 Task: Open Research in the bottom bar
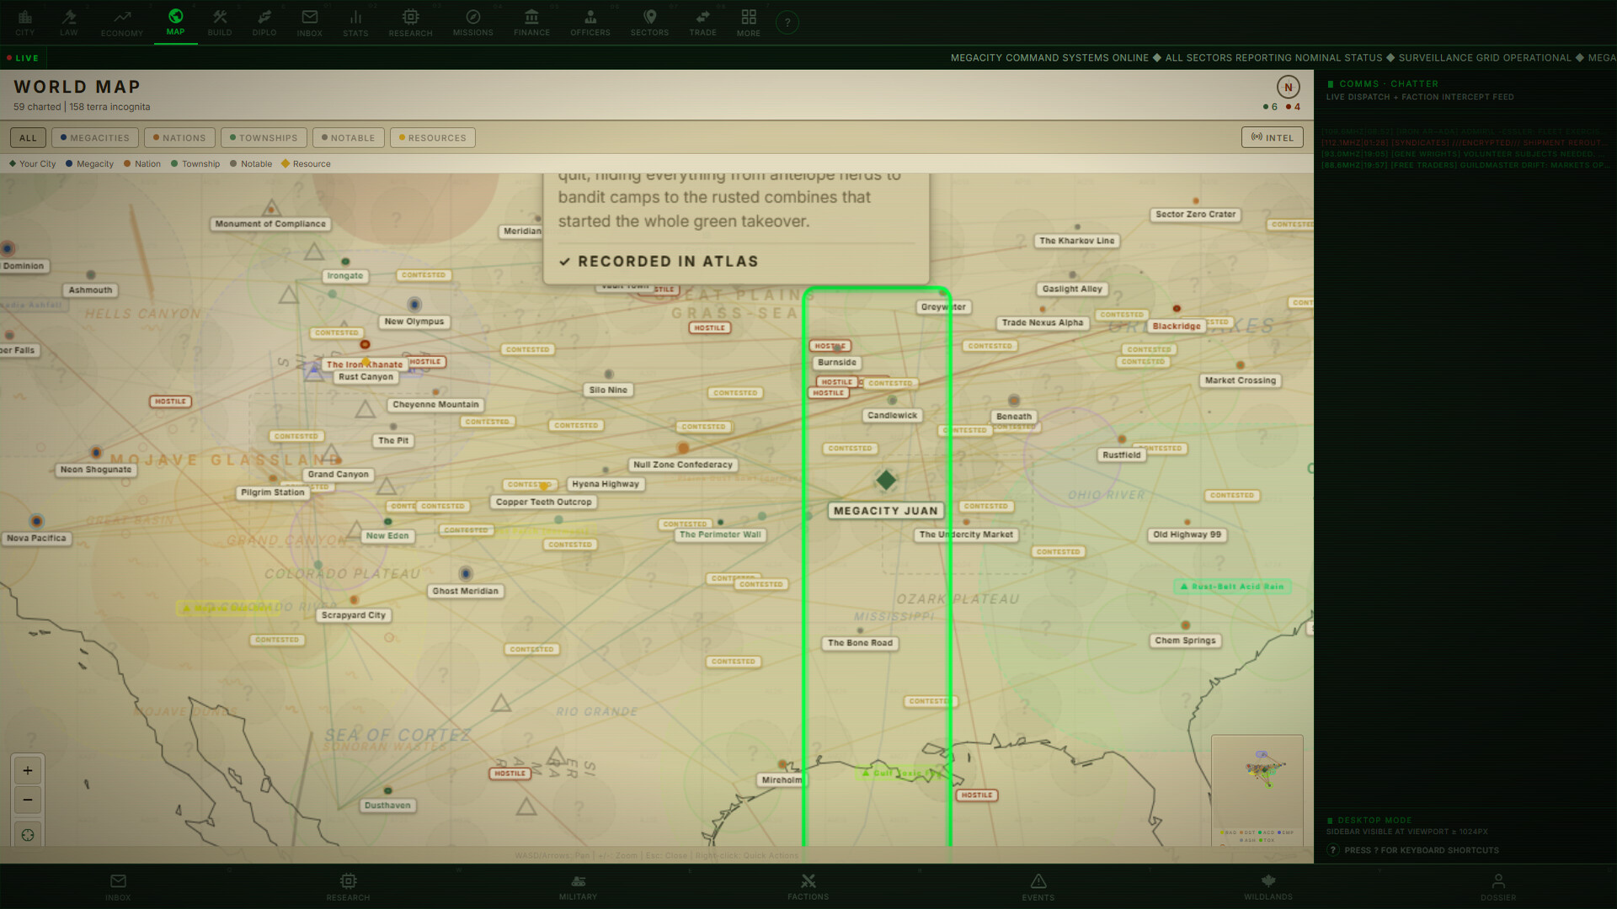(348, 887)
